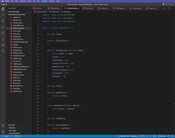Open the Testing flask icon view
Screen dimensions: 175x138
click(3, 39)
